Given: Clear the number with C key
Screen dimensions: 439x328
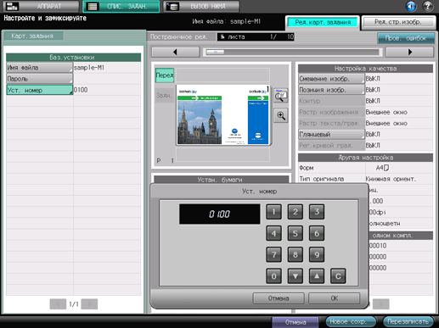Looking at the screenshot, I should tap(338, 276).
